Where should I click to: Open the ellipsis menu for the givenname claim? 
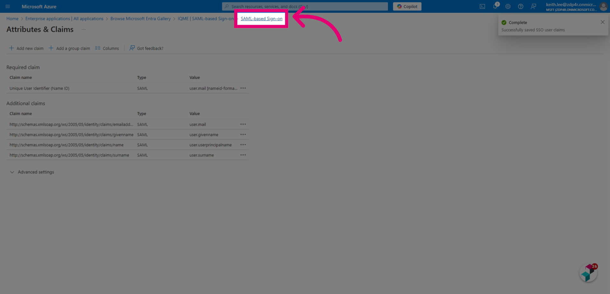[x=243, y=135]
